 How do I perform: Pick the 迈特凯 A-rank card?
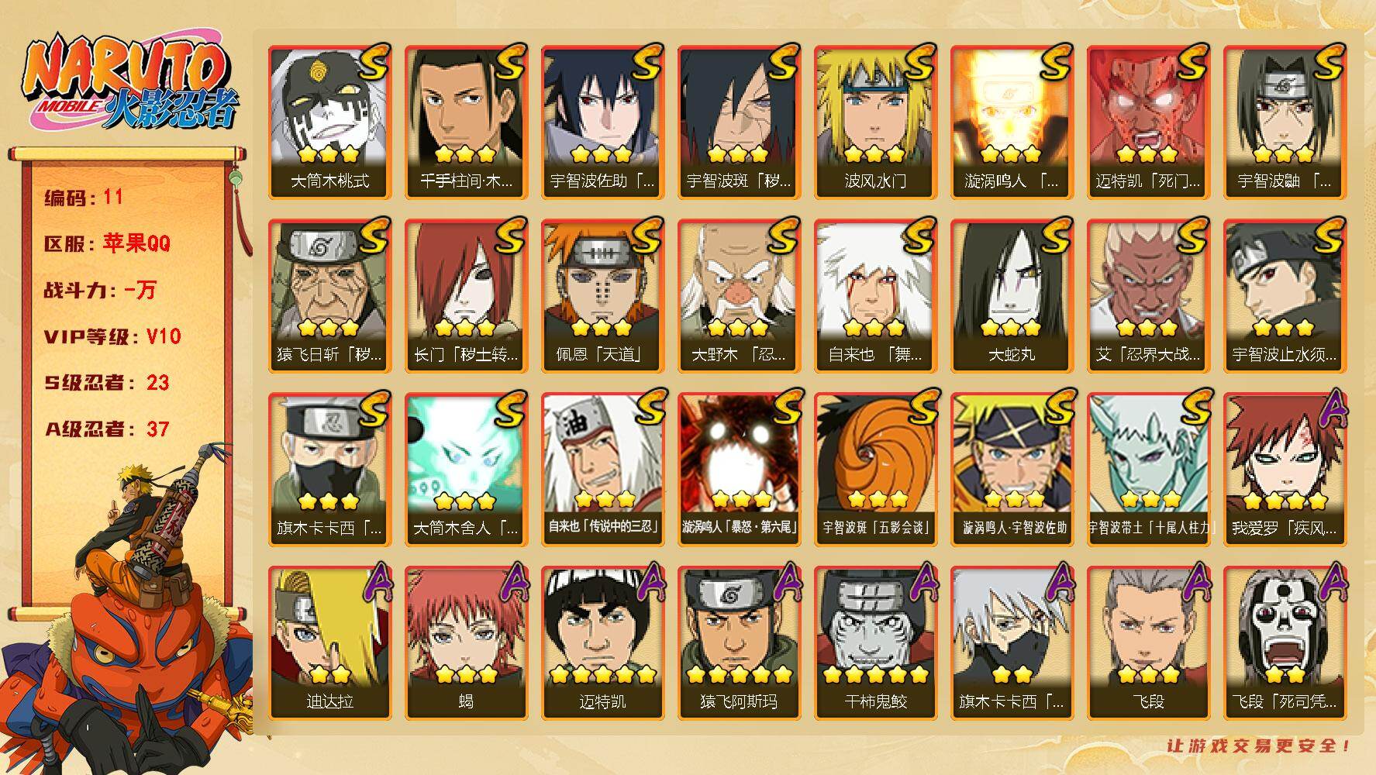[x=603, y=643]
